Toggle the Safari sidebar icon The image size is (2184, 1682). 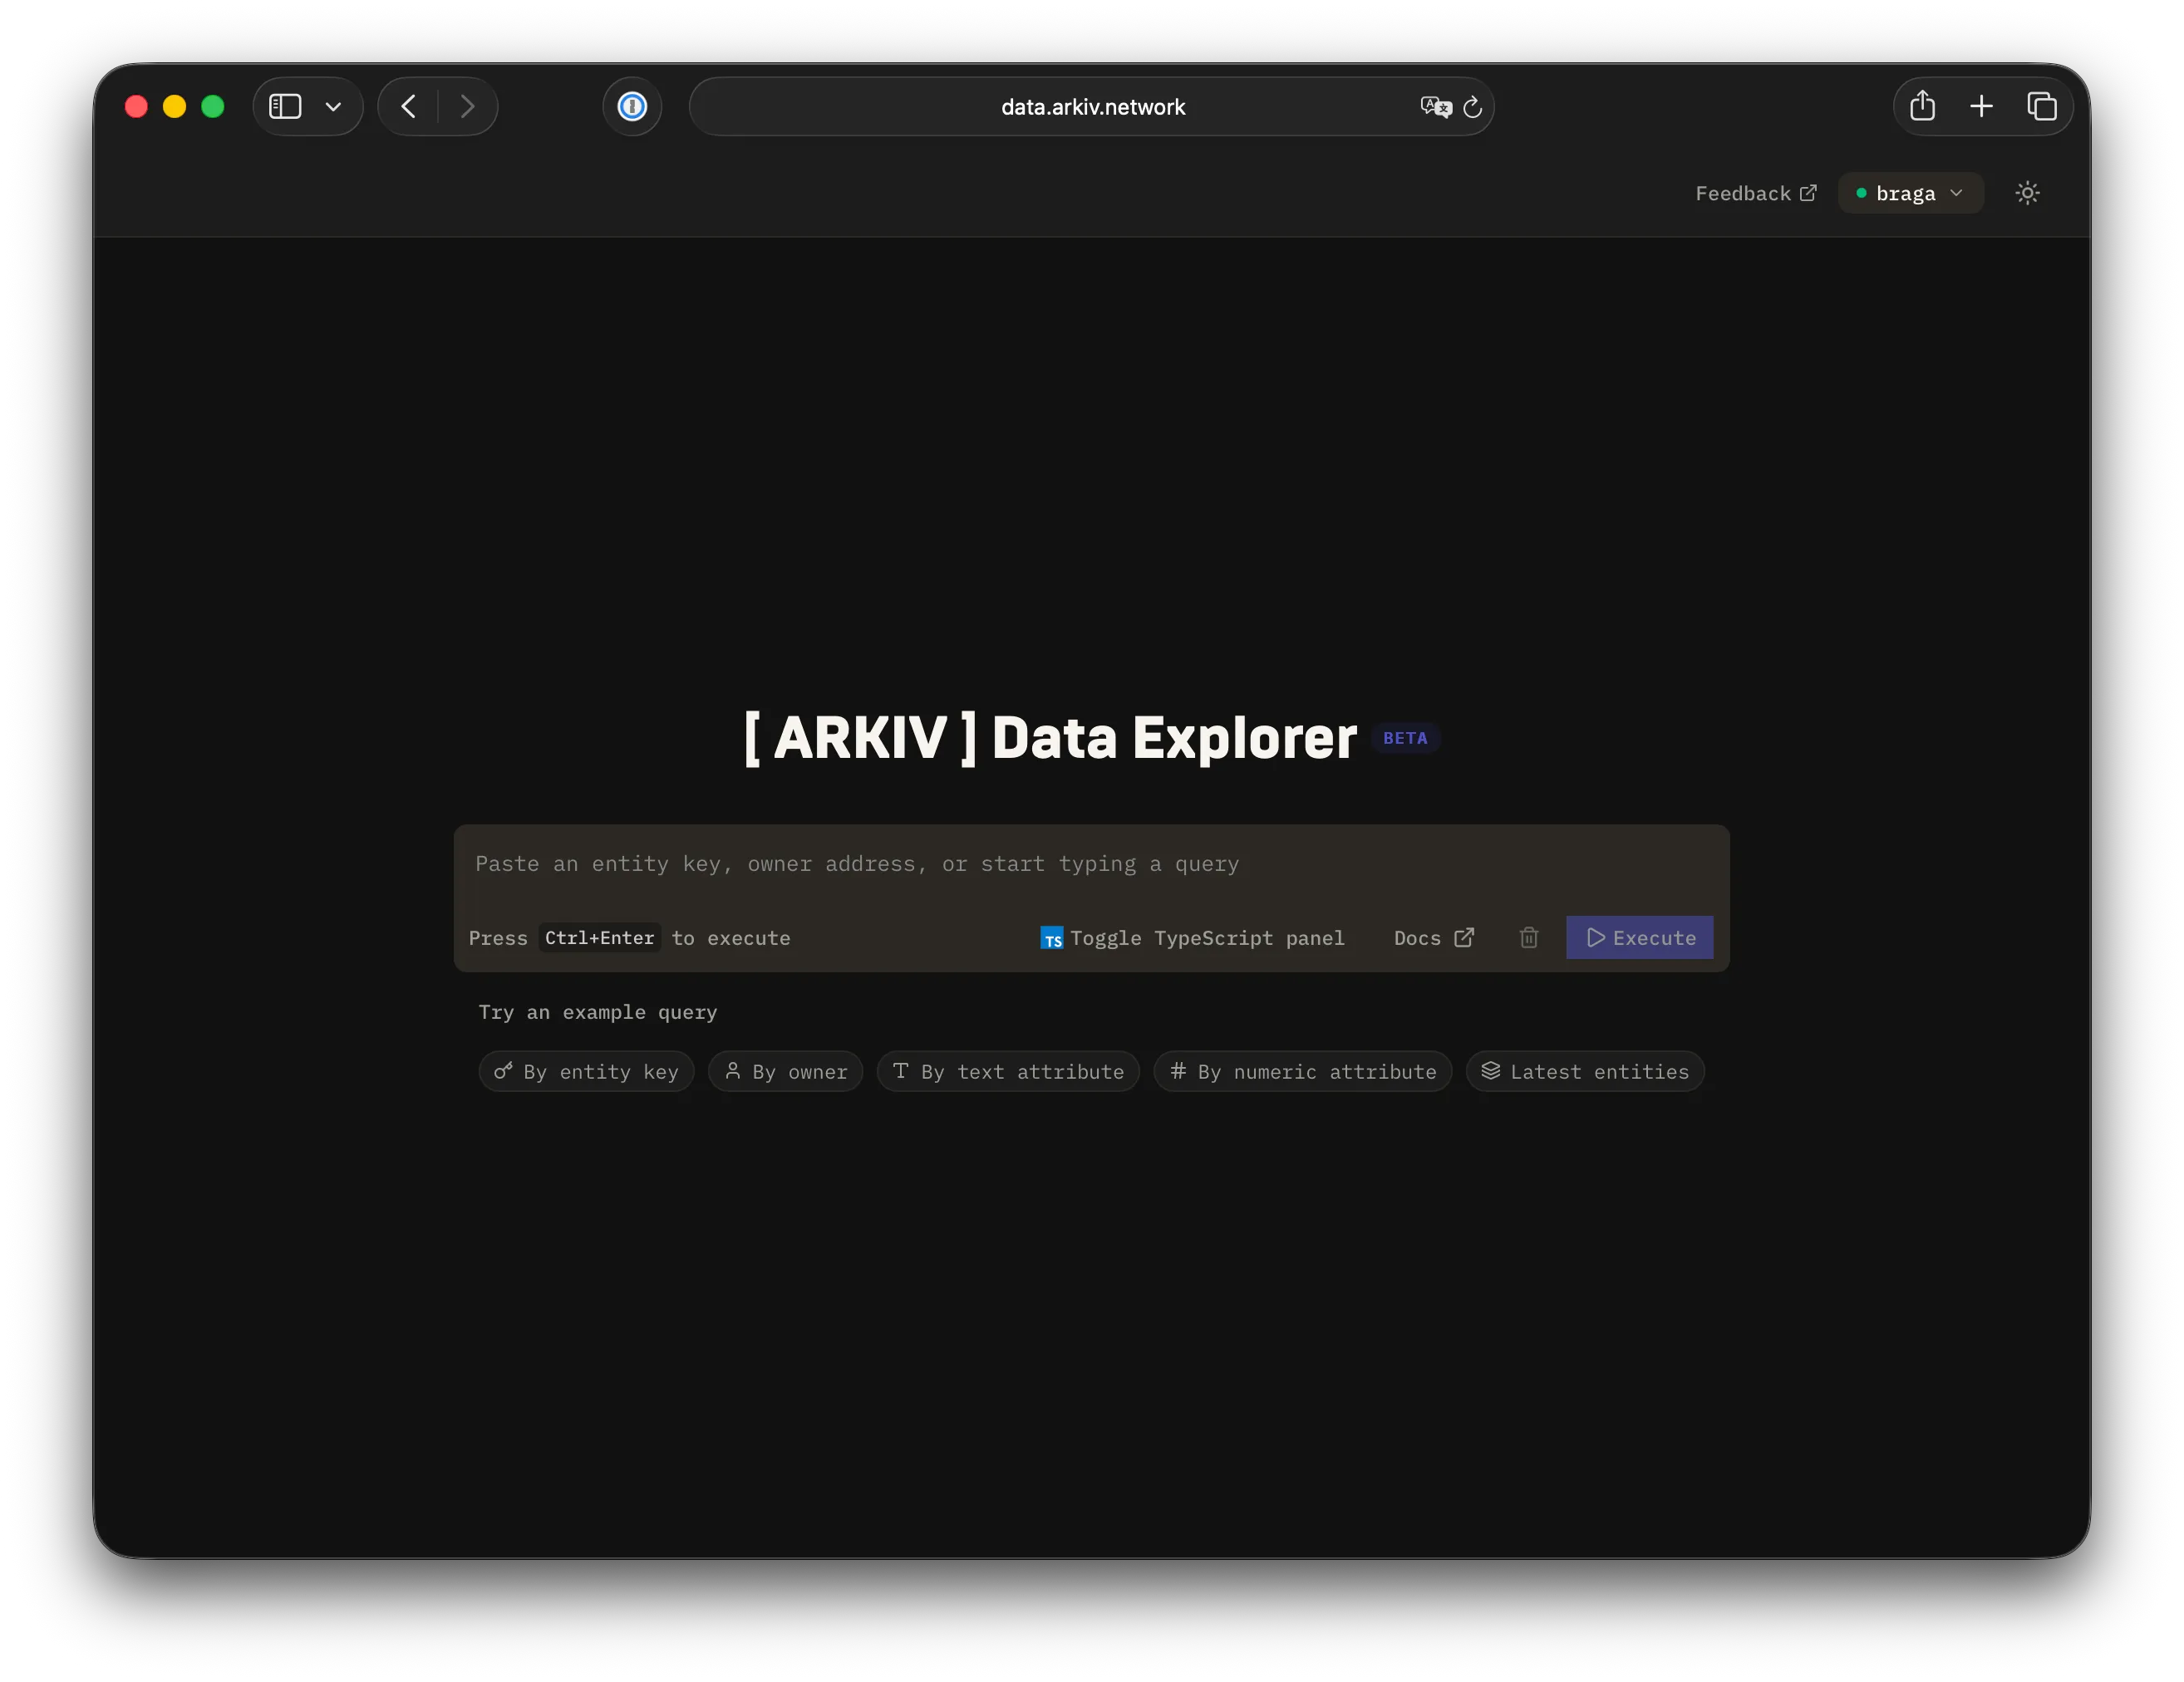click(x=285, y=107)
